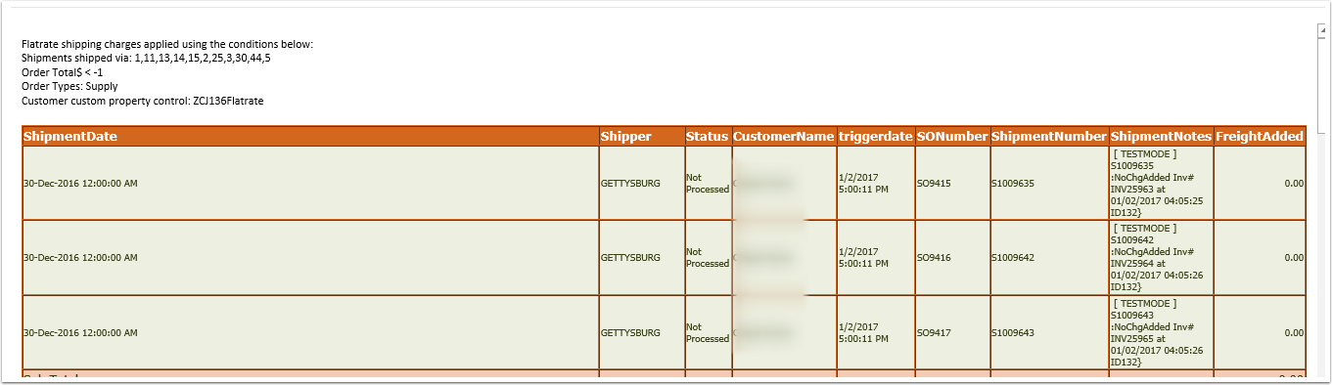The image size is (1332, 385).
Task: Click the CustomerName column header
Action: [784, 137]
